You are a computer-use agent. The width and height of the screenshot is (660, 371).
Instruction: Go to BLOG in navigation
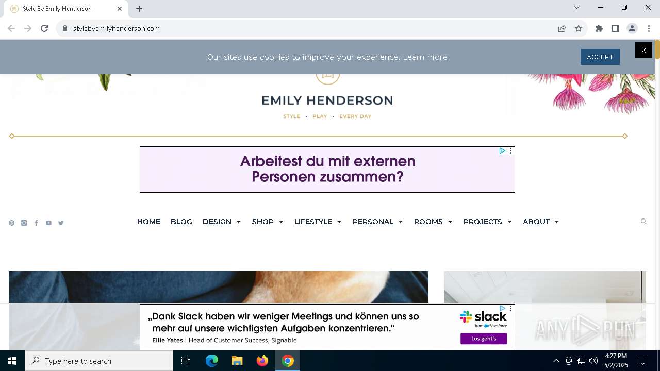(x=181, y=222)
